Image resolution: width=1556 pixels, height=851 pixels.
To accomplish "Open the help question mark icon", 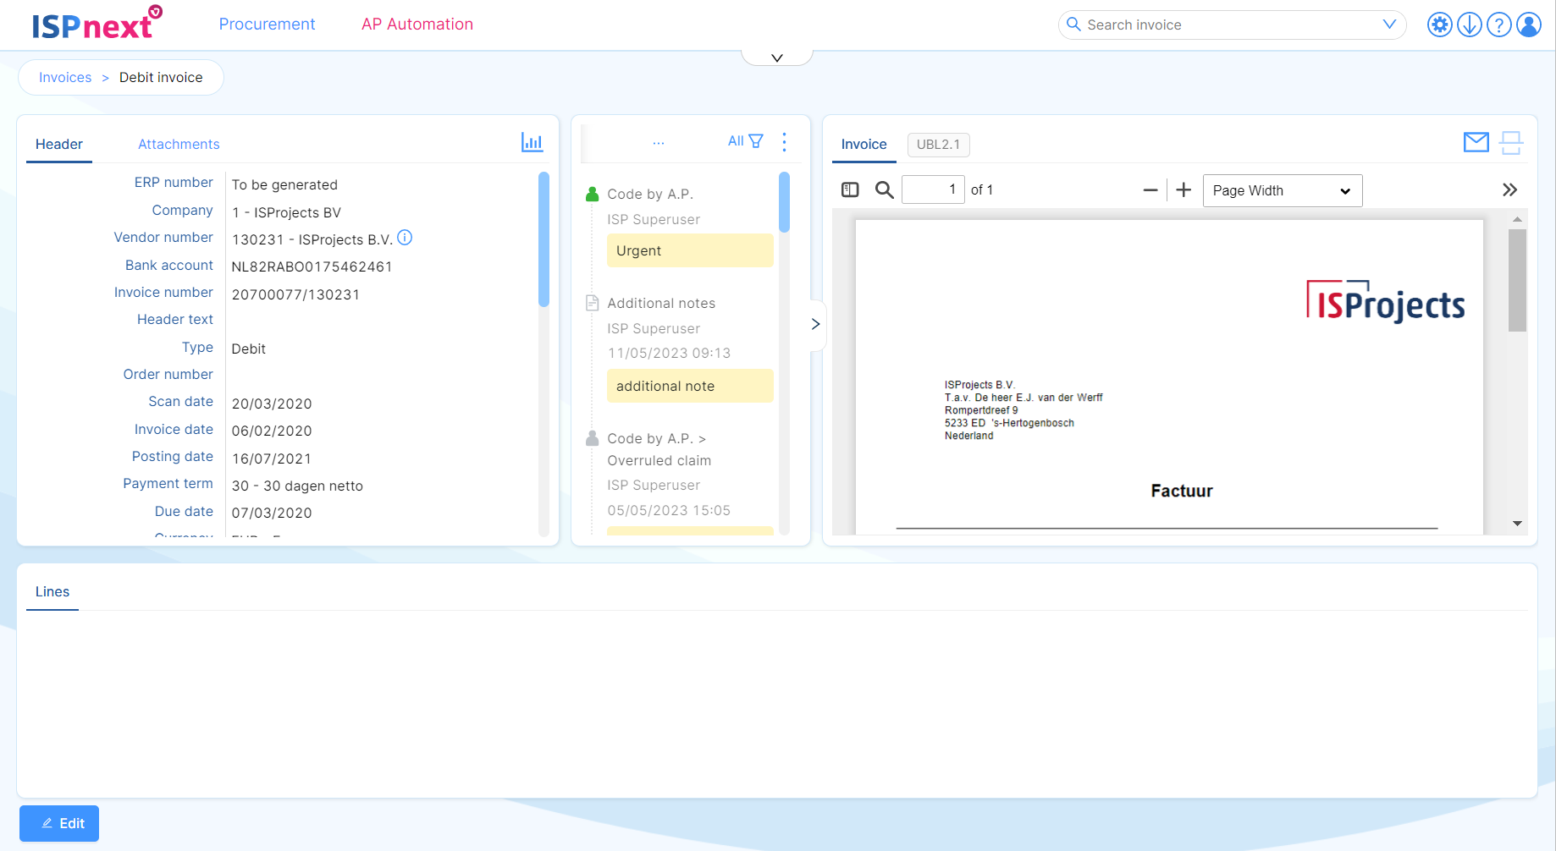I will [x=1499, y=25].
